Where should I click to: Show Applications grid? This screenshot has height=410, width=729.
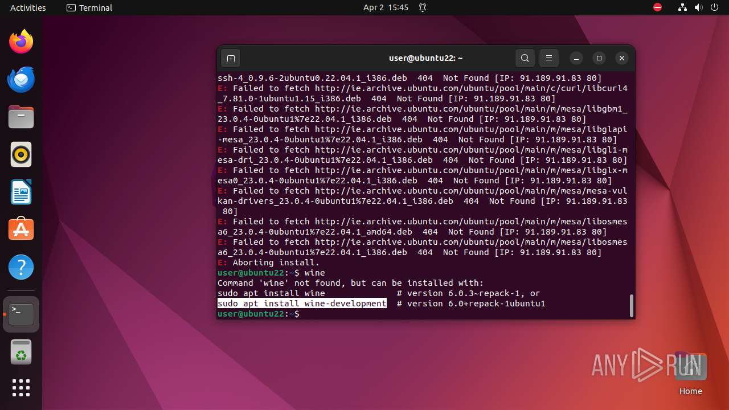21,388
